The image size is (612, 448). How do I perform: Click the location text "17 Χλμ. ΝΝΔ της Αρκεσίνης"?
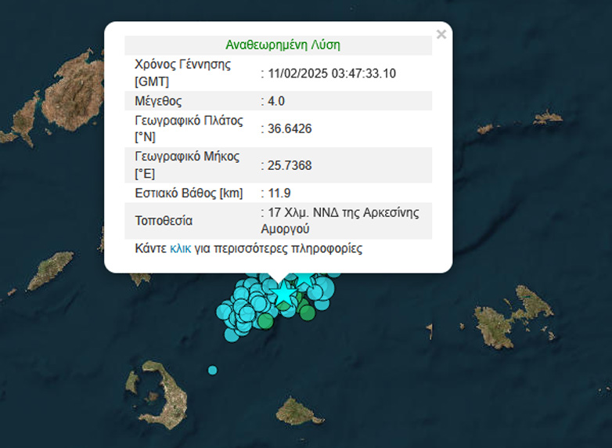(343, 213)
